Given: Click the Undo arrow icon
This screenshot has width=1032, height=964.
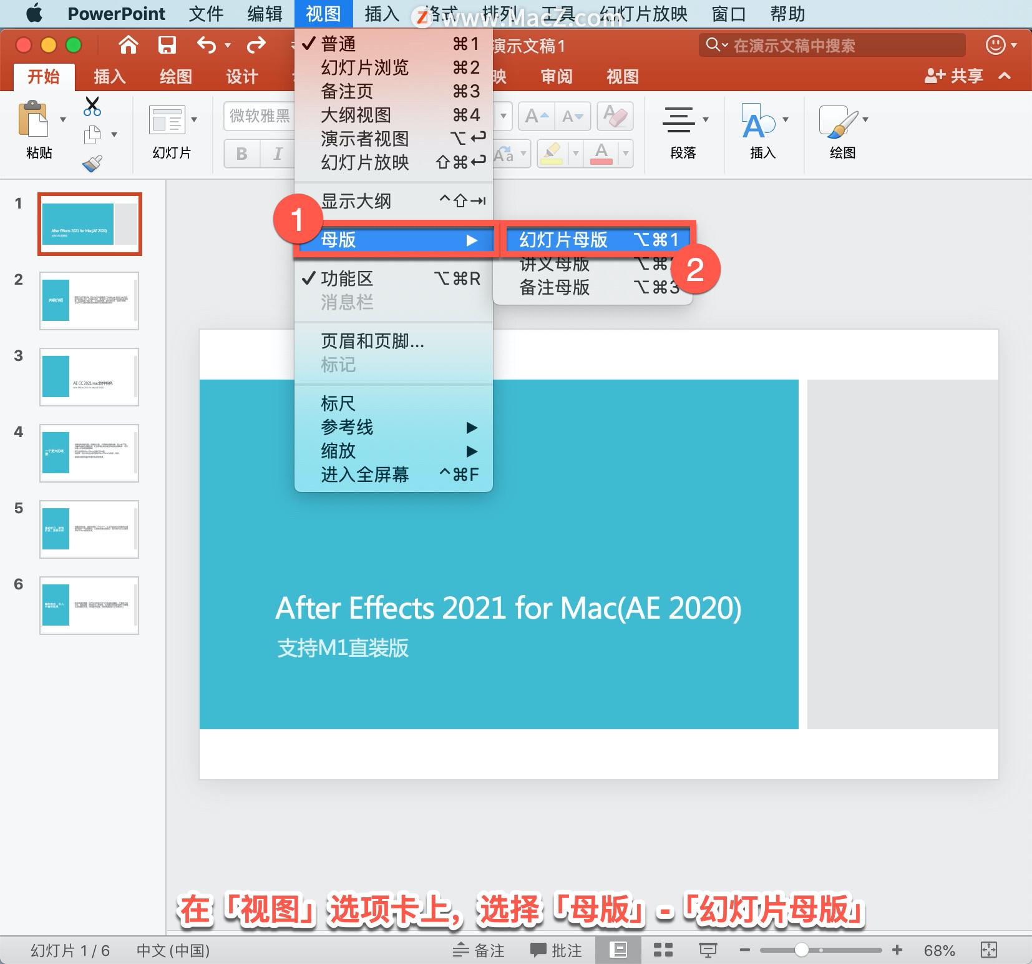Looking at the screenshot, I should tap(207, 45).
